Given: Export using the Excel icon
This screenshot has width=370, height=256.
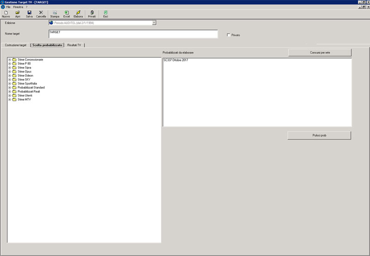Looking at the screenshot, I should (67, 14).
